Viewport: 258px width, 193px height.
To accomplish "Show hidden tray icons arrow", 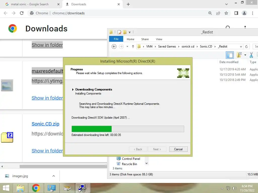I will pyautogui.click(x=222, y=188).
